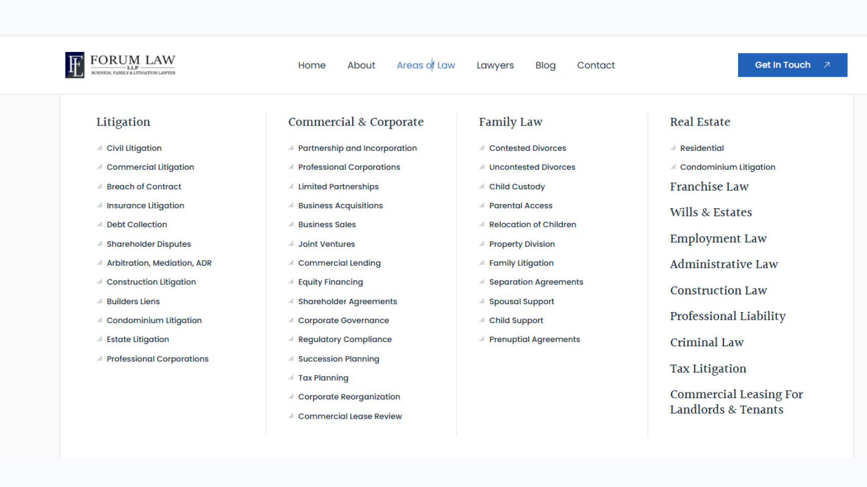Click the Forum Law logo

coord(120,65)
